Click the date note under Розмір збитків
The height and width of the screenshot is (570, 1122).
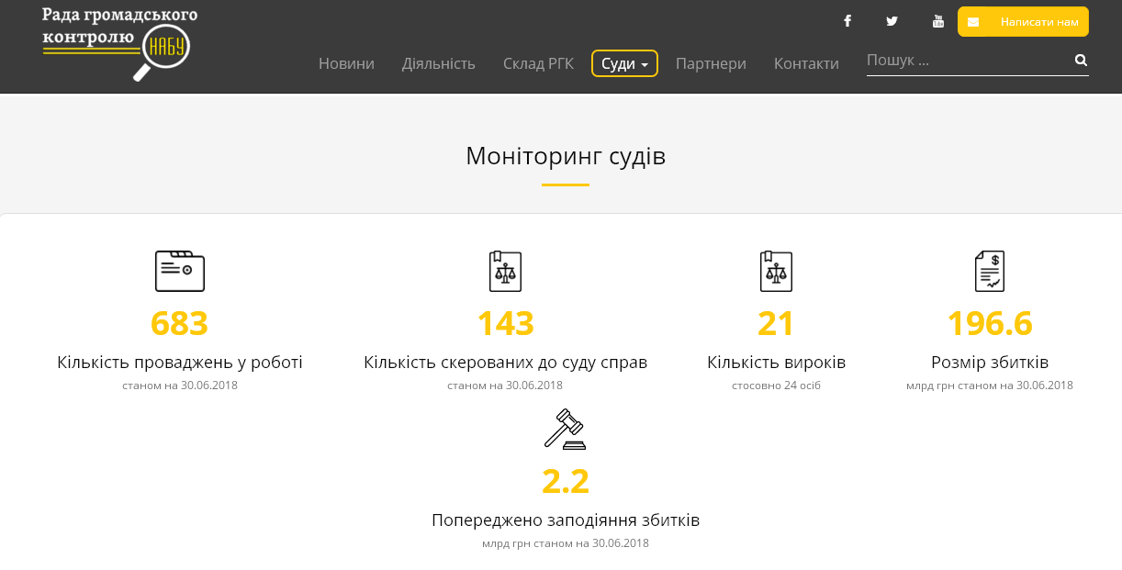[990, 386]
